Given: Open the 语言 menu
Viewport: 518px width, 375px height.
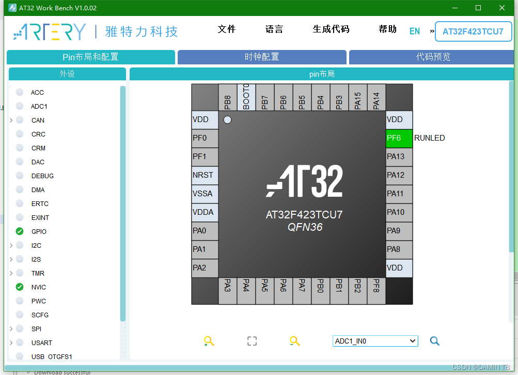Looking at the screenshot, I should tap(274, 29).
